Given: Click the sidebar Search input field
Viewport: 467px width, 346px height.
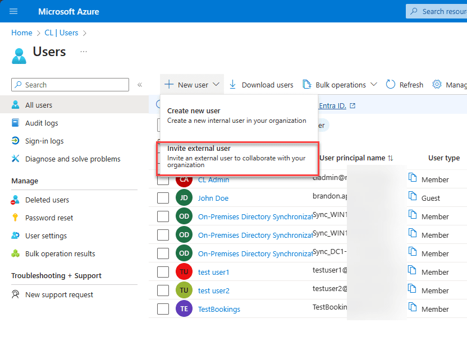Looking at the screenshot, I should pyautogui.click(x=70, y=85).
